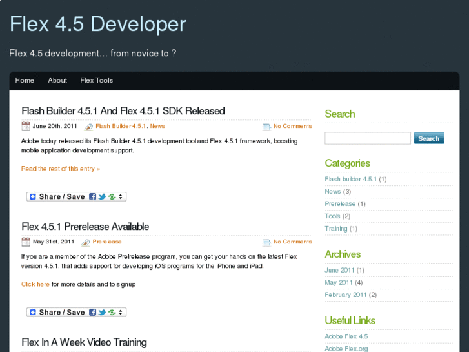
Task: Click the green share icon in the first Share/Save bar
Action: 112,196
